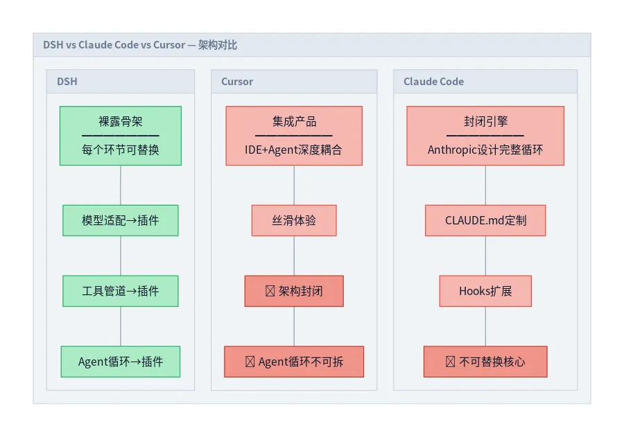Click the 封闭引擎 box
Screen dimensions: 624x437
point(485,136)
